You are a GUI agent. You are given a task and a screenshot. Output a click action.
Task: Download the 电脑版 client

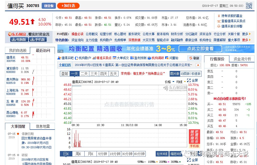[19, 39]
